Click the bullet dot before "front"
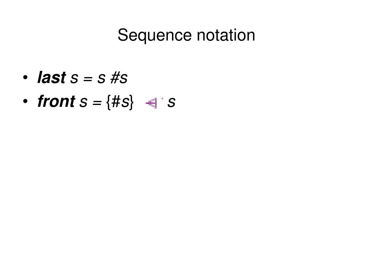 coord(25,101)
